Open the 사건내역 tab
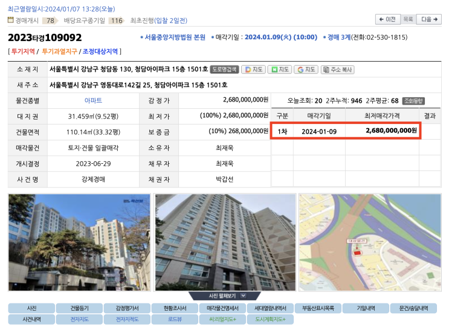 pos(31,319)
